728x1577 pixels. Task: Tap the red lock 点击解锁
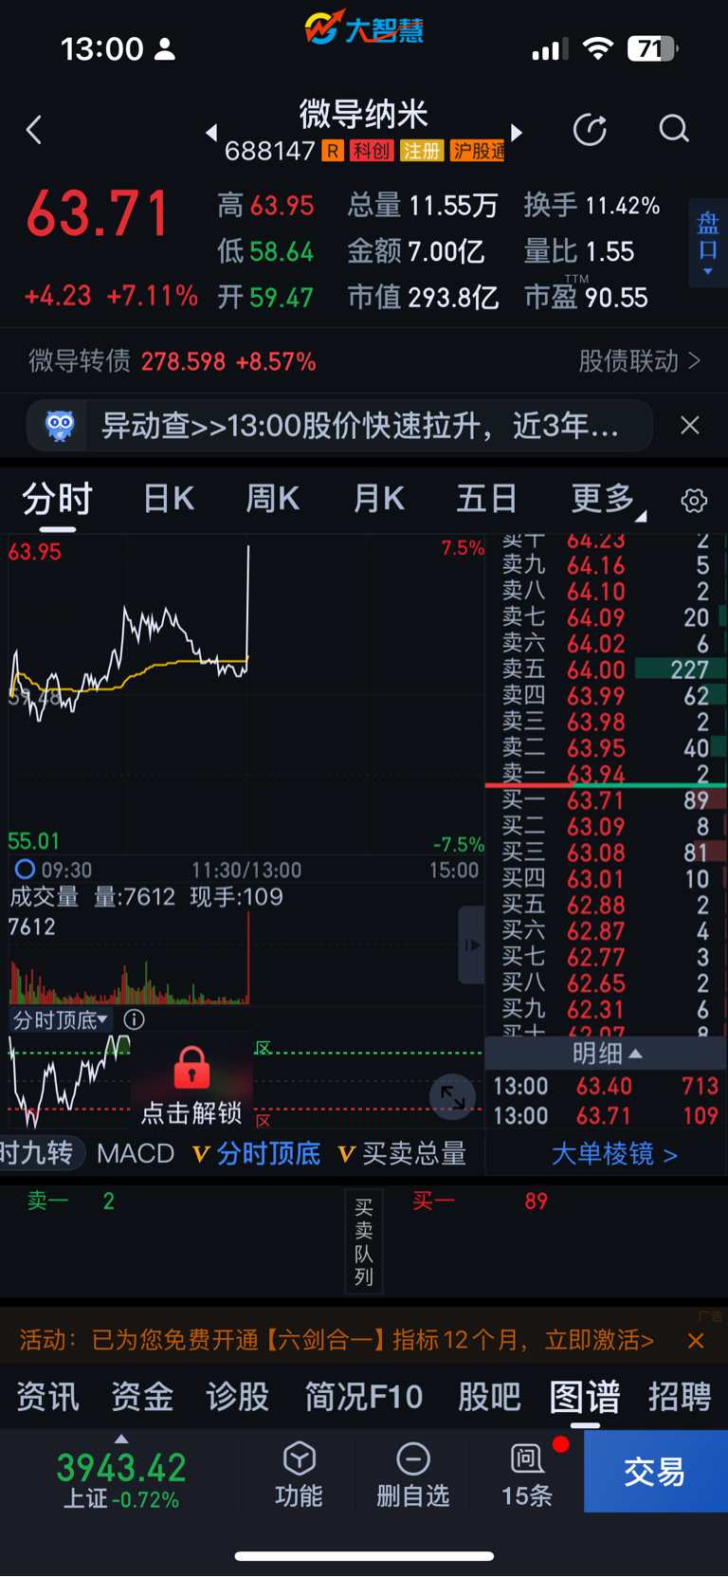(x=191, y=1086)
